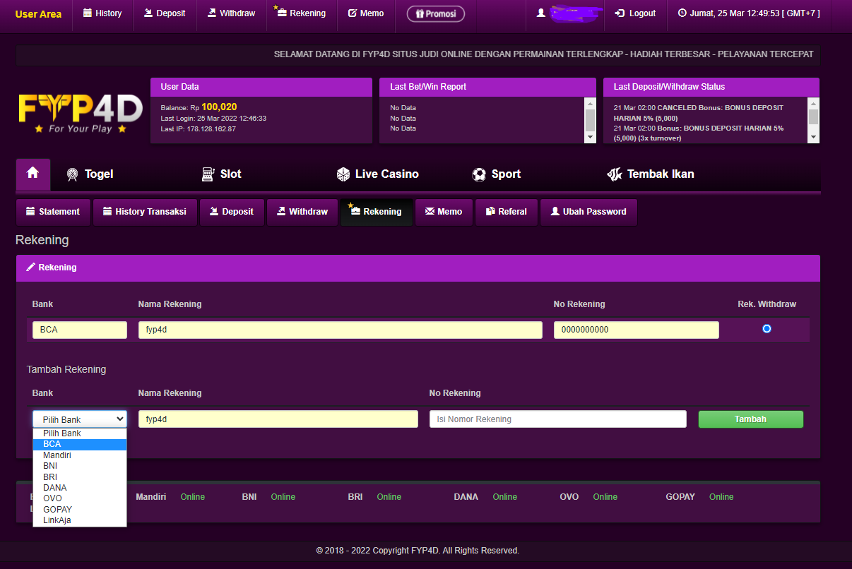The width and height of the screenshot is (852, 569).
Task: Click the balance amount 100,020
Action: 219,107
